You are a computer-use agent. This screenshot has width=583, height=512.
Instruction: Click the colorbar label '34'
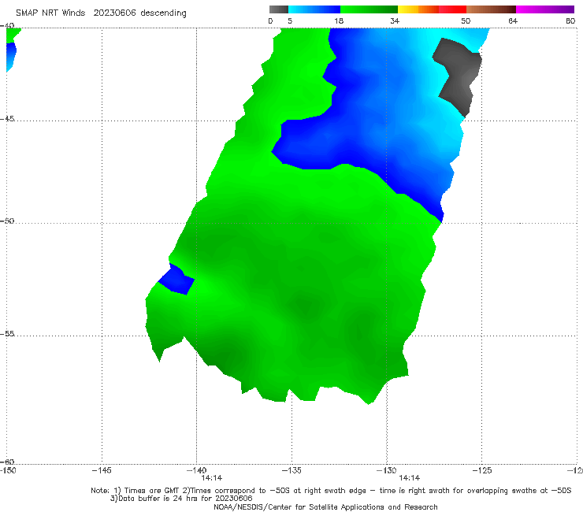(395, 21)
